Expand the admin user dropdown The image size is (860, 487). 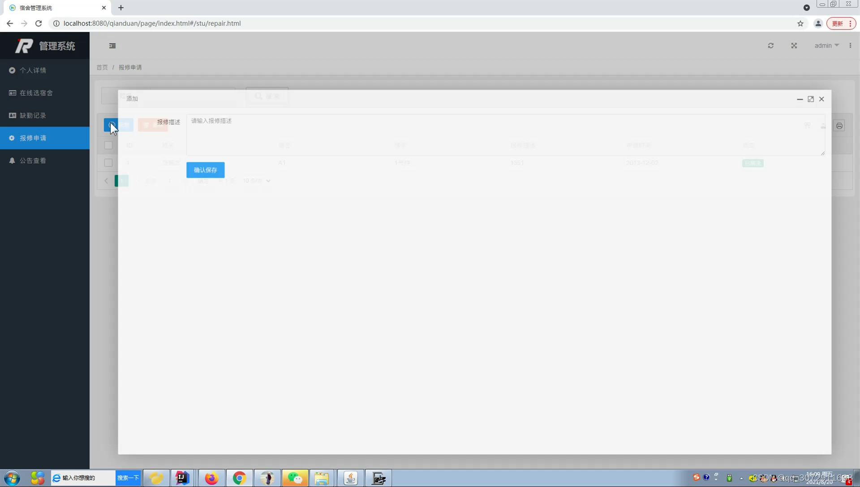826,46
